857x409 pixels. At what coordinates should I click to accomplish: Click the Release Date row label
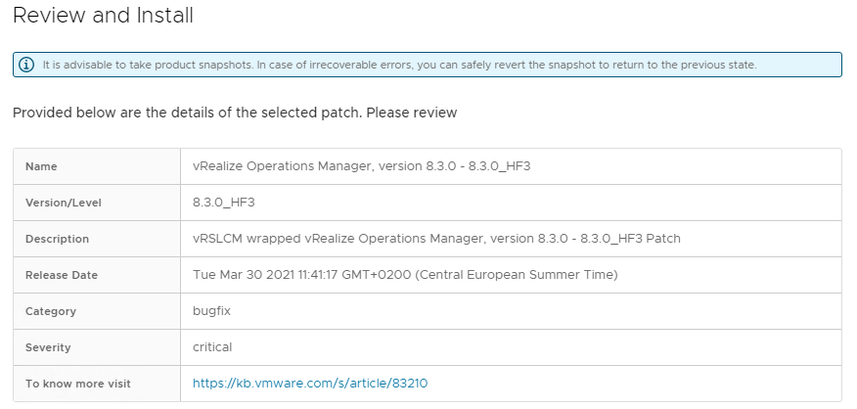coord(62,275)
